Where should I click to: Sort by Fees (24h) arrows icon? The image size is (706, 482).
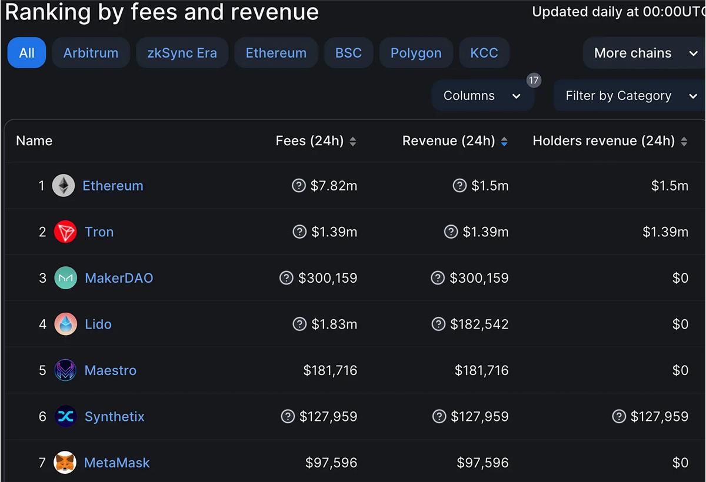click(353, 142)
